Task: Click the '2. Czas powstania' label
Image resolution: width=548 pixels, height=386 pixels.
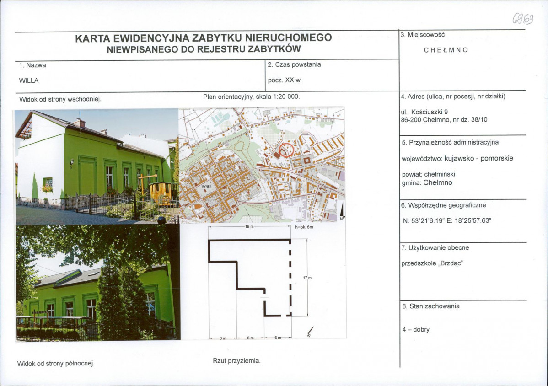Action: pyautogui.click(x=294, y=64)
